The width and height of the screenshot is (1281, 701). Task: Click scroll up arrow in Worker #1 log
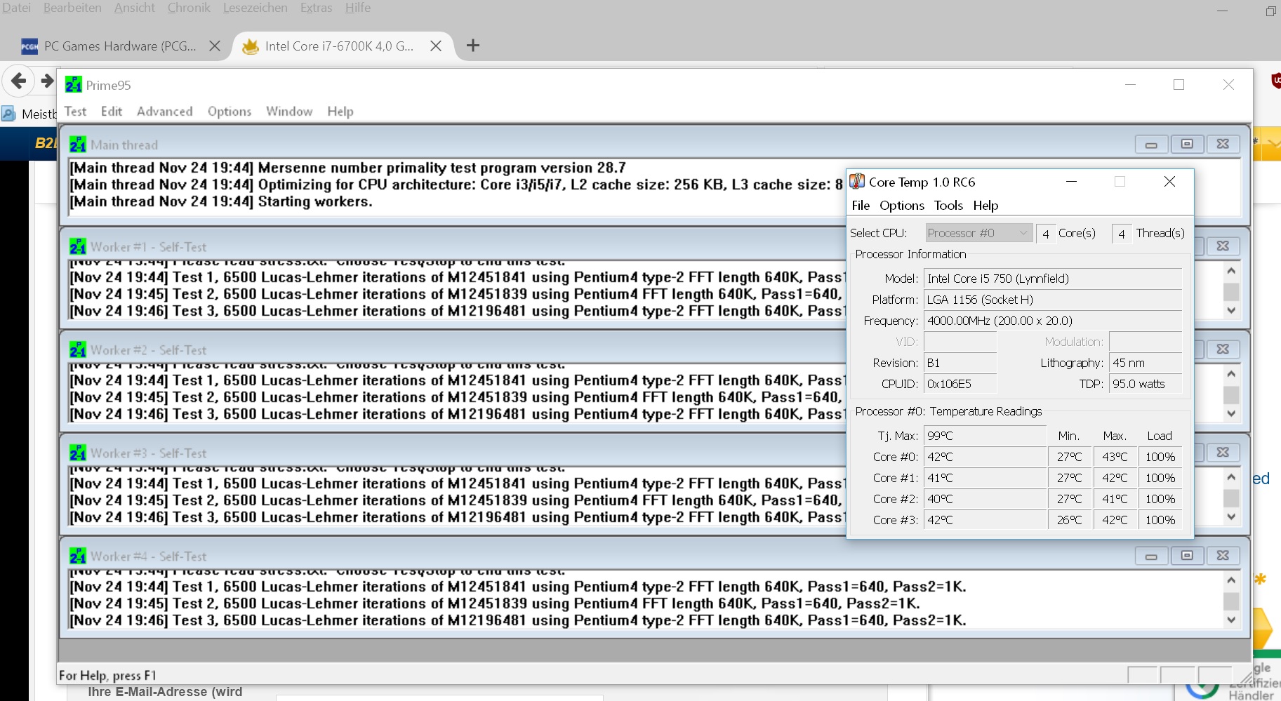1231,271
